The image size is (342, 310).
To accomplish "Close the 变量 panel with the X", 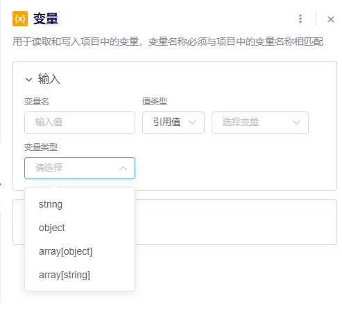I will pos(331,19).
